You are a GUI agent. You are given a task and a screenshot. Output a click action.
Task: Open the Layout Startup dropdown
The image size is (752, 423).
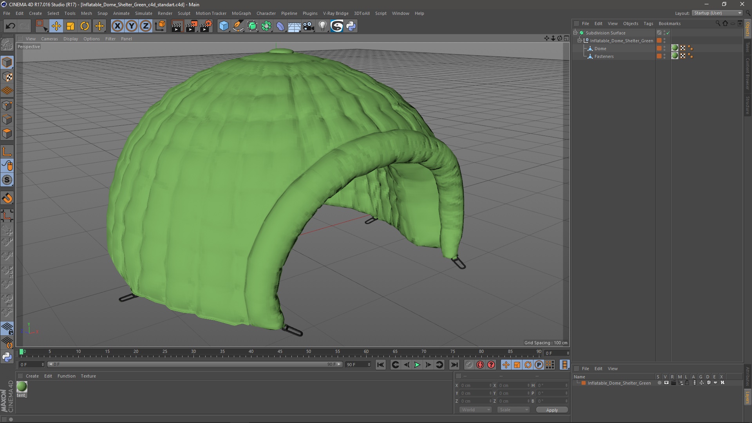[x=718, y=13]
